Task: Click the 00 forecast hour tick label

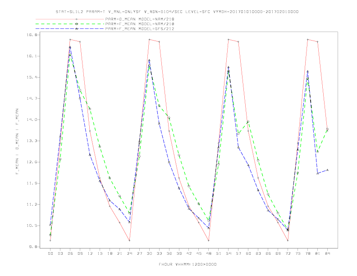Action: coord(50,253)
